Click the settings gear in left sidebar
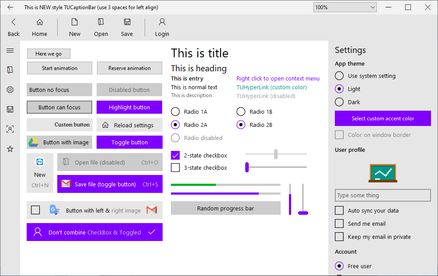 coord(10,90)
